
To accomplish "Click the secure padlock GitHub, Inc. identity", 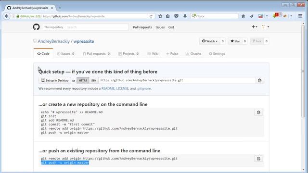I will [x=28, y=16].
